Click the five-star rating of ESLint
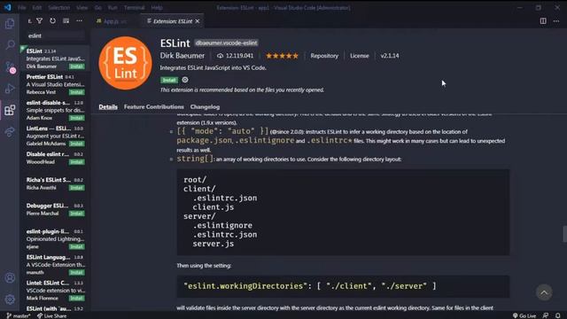567x319 pixels. click(x=282, y=56)
